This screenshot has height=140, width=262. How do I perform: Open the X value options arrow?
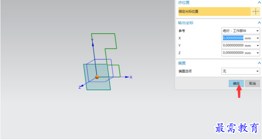257,38
